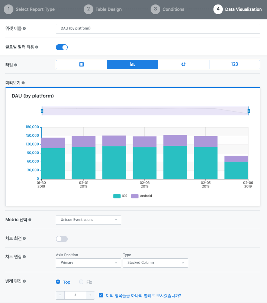Select the table view type icon
The height and width of the screenshot is (303, 267).
point(81,64)
